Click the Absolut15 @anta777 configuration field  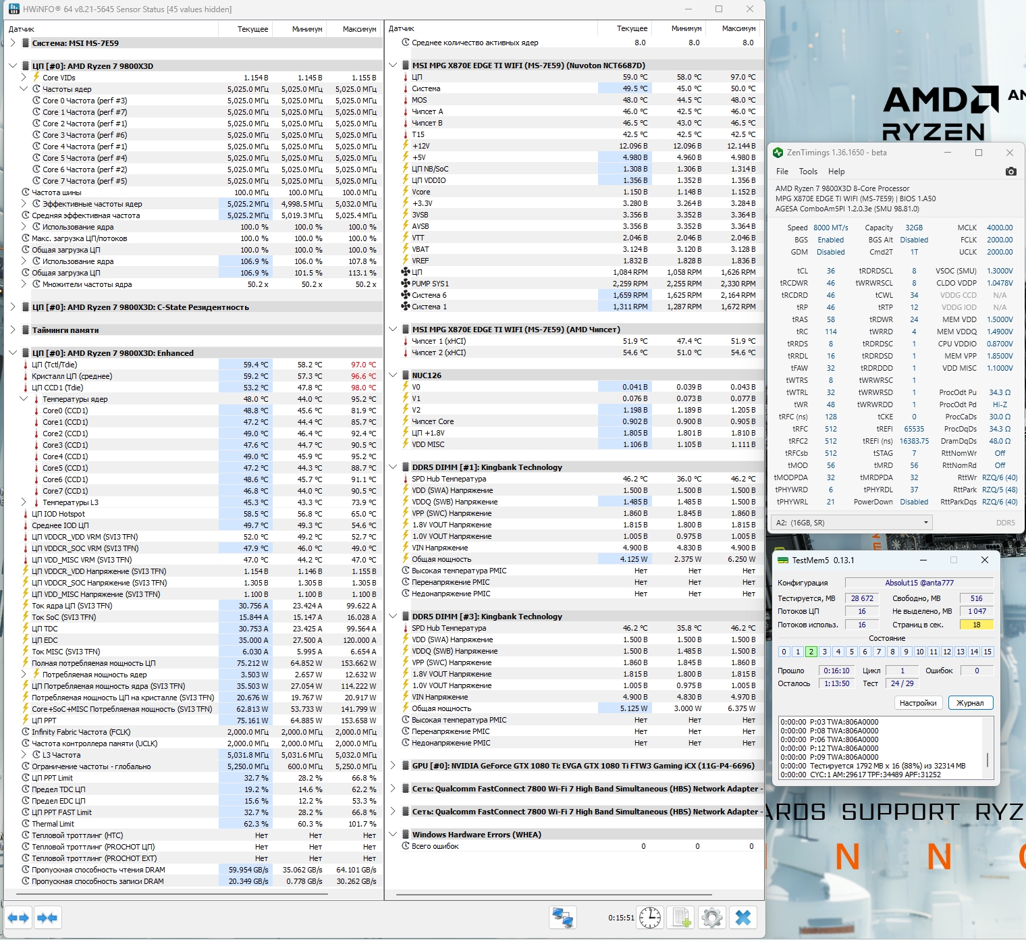(919, 583)
